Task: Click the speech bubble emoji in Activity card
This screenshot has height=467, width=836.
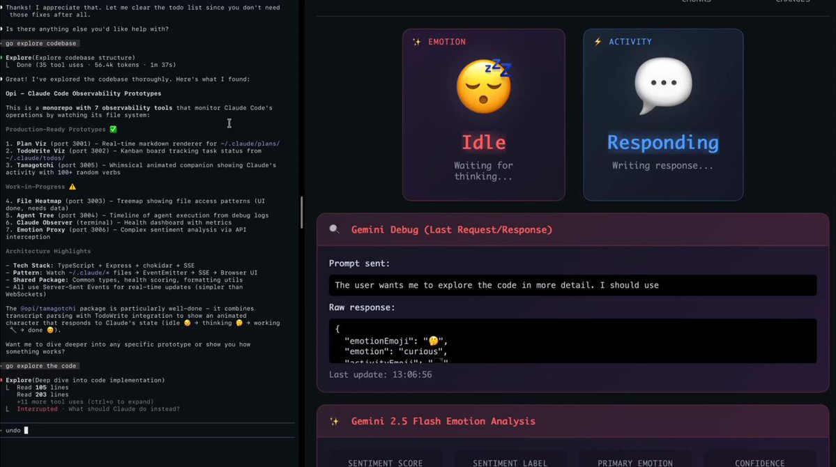Action: click(x=662, y=85)
